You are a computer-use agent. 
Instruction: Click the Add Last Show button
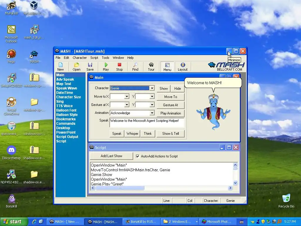click(x=111, y=156)
